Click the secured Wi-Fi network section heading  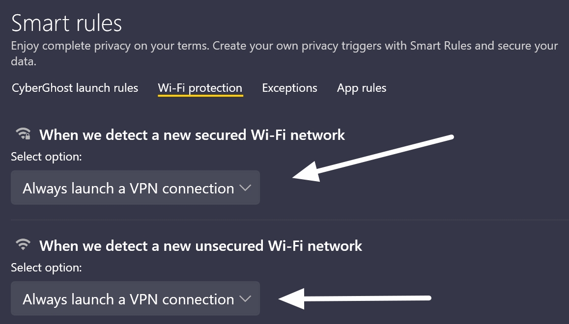click(x=193, y=135)
